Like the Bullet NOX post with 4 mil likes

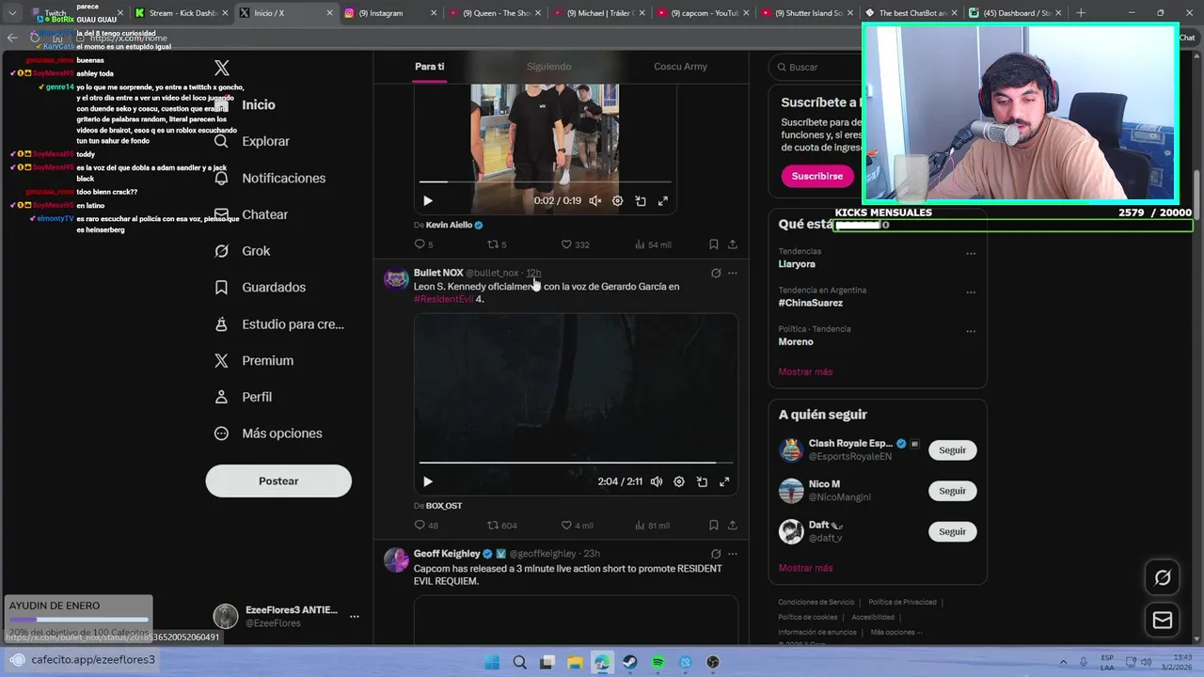577,526
